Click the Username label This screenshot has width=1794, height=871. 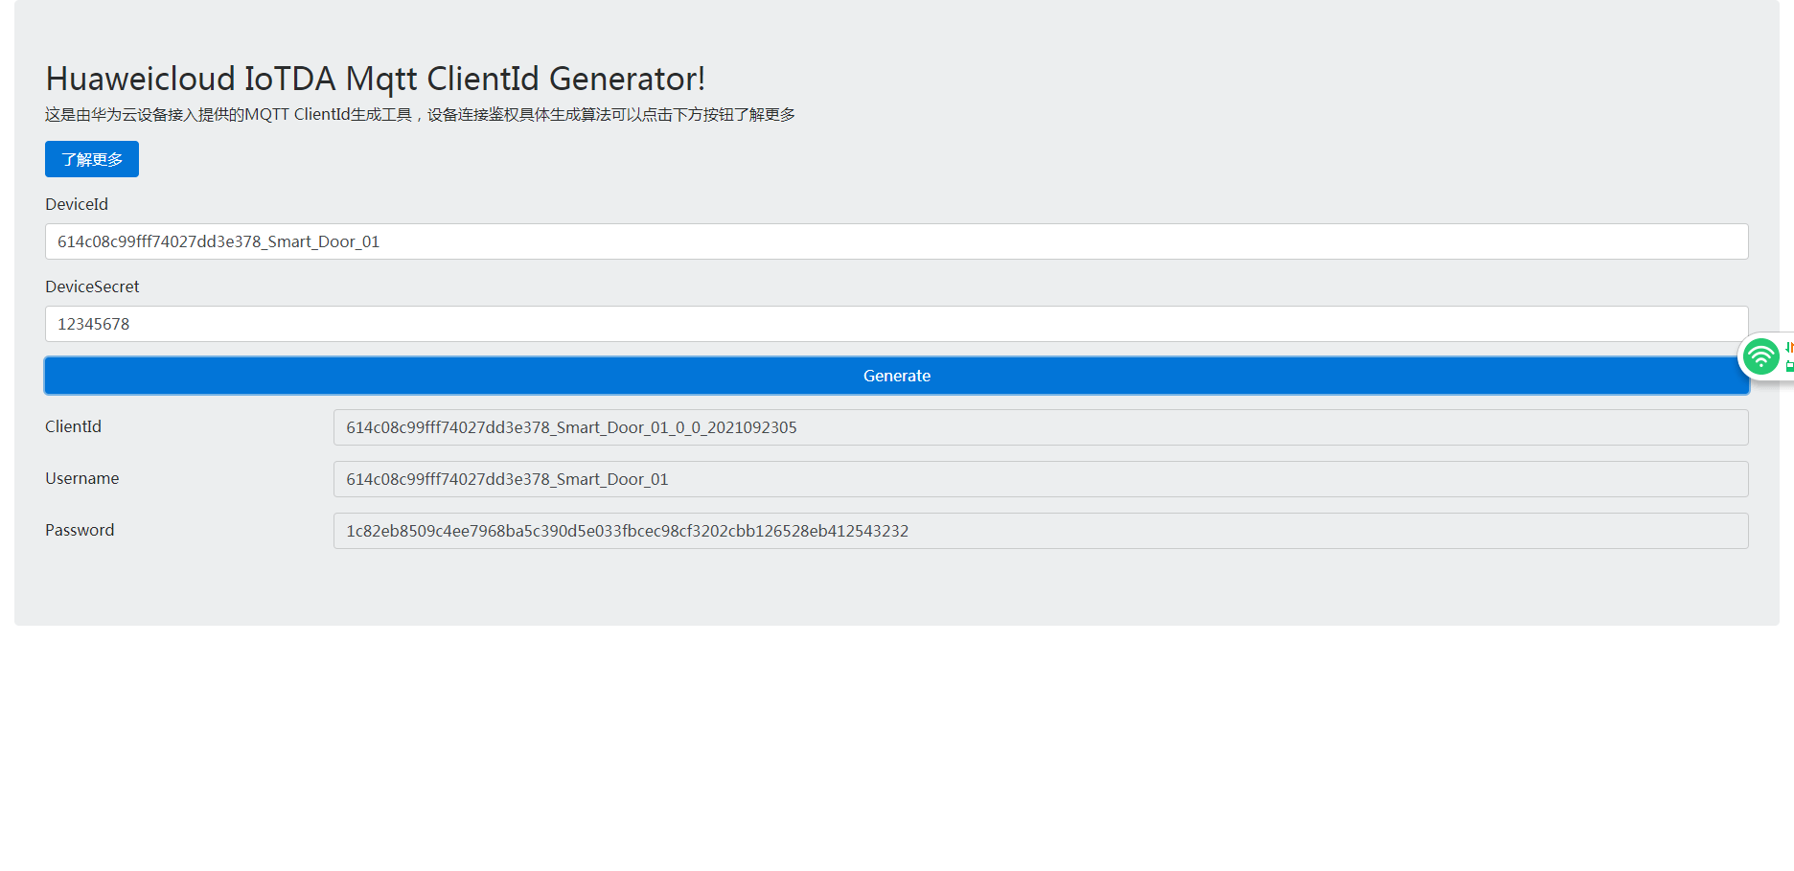point(82,478)
